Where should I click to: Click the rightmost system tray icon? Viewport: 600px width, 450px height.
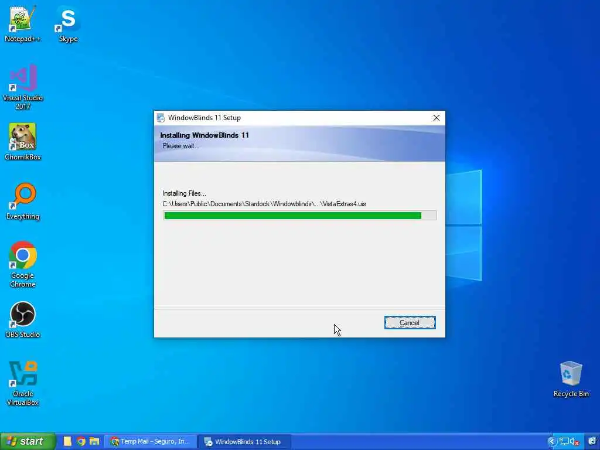click(592, 442)
